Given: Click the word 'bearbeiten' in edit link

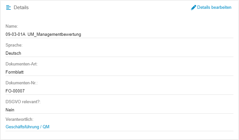Looking at the screenshot, I should [x=221, y=7].
